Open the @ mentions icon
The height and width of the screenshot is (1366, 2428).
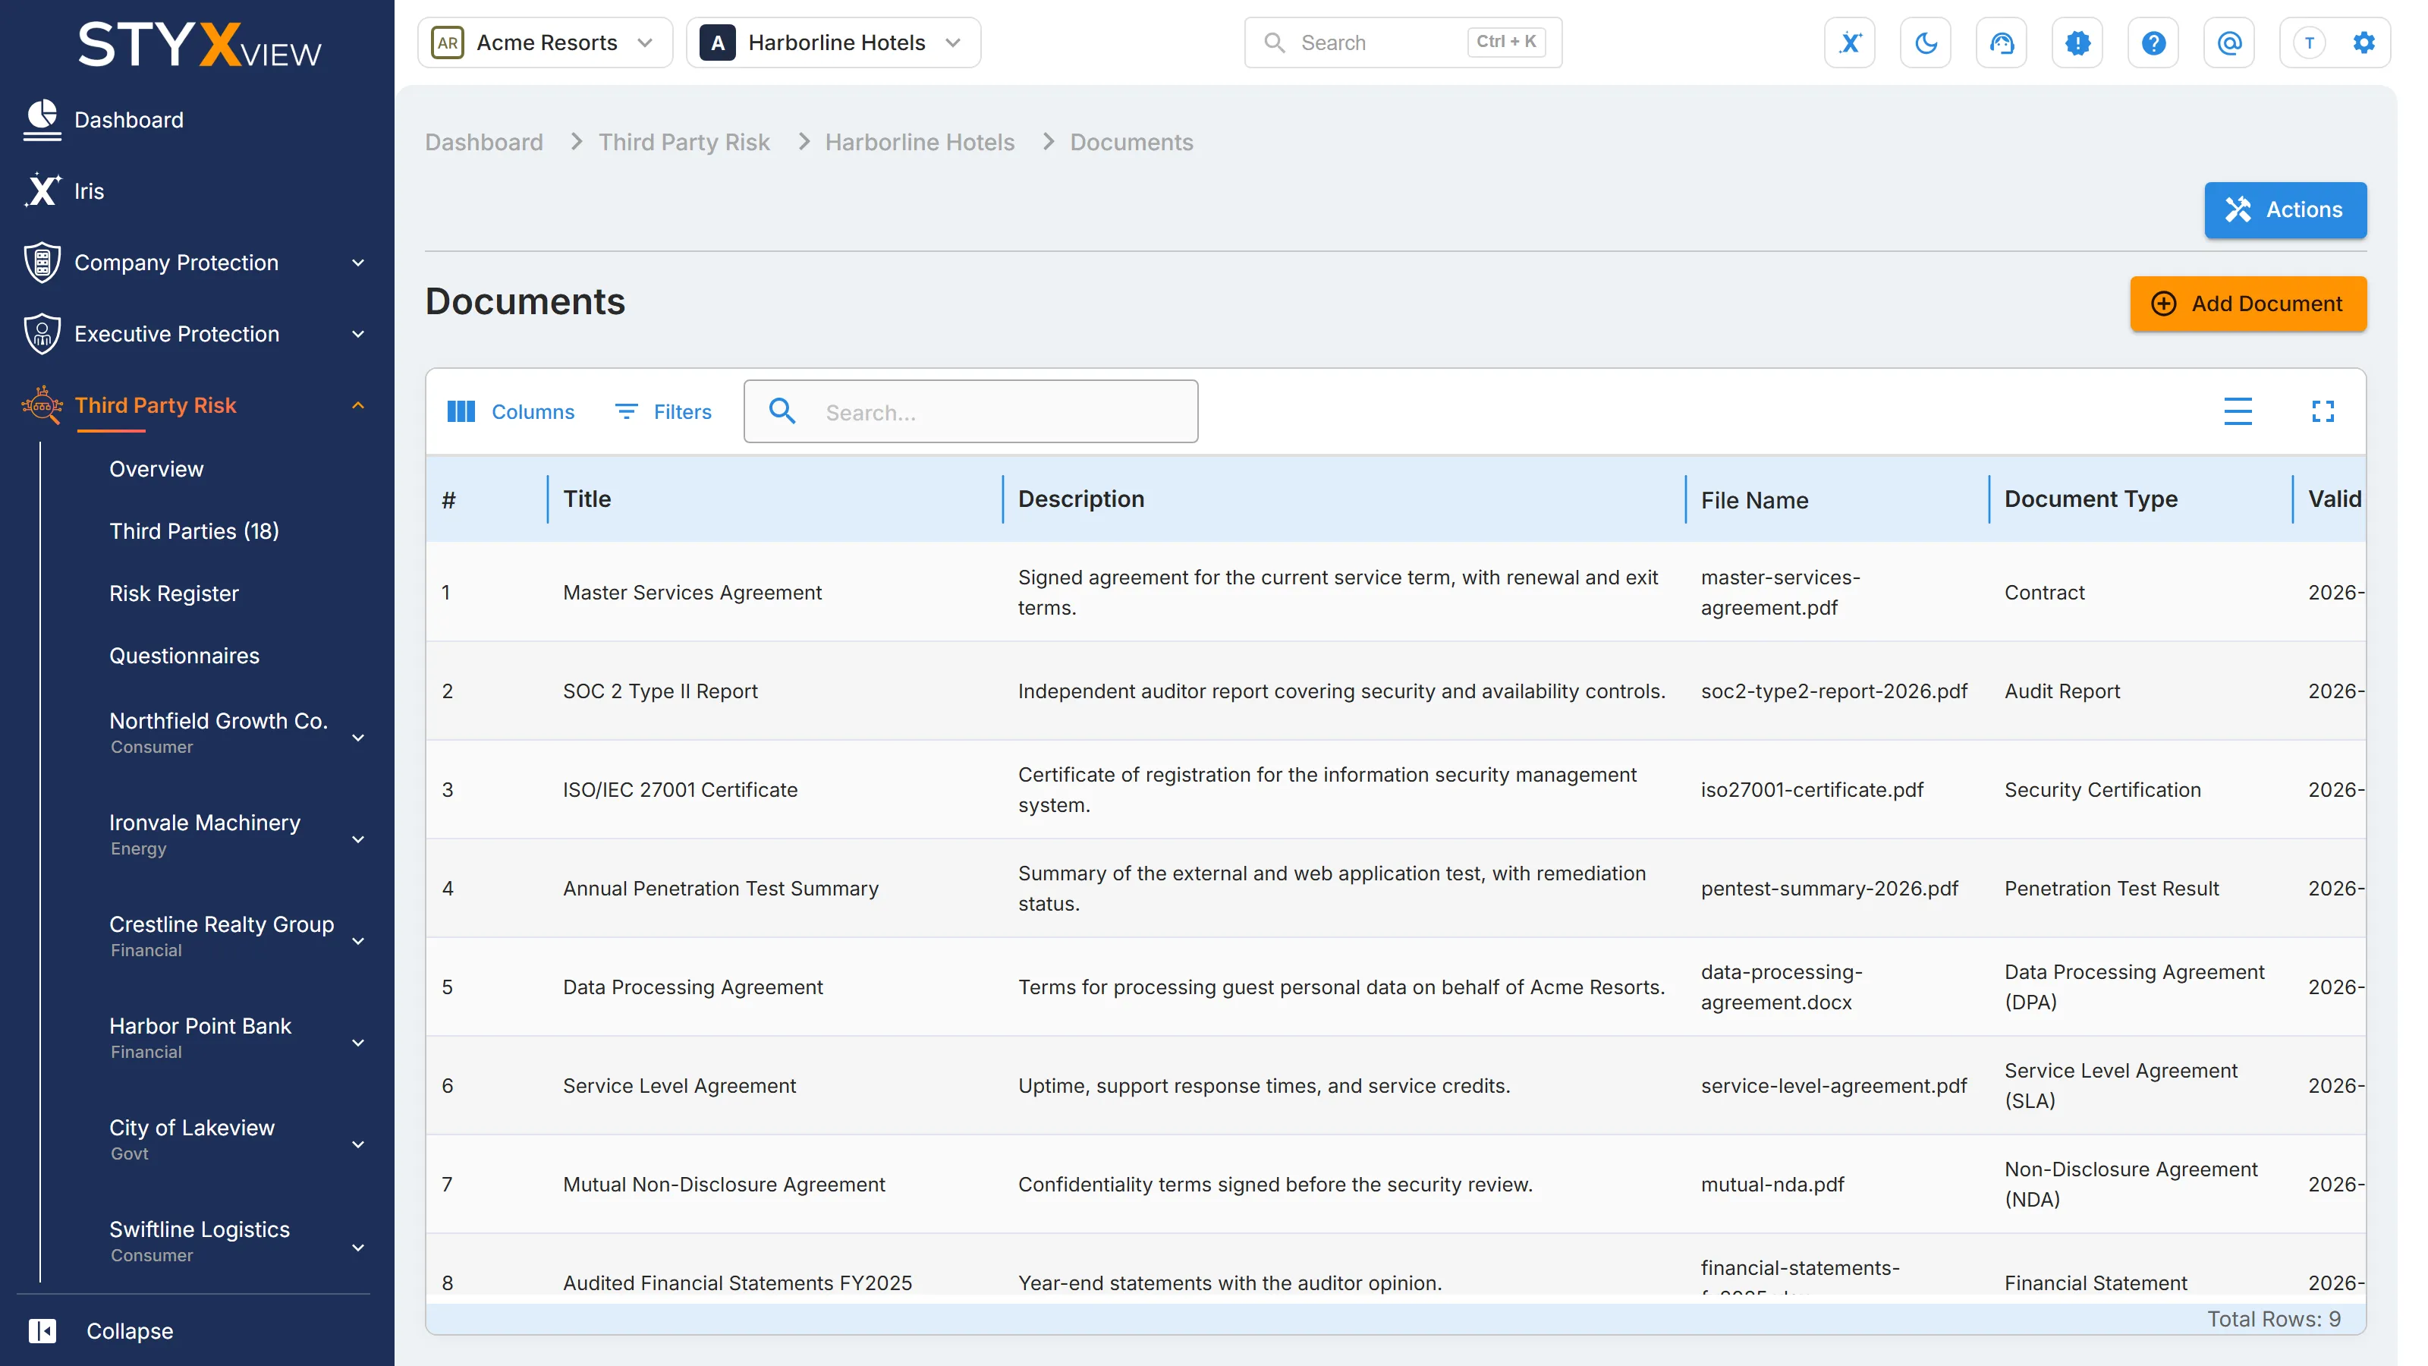click(2229, 42)
